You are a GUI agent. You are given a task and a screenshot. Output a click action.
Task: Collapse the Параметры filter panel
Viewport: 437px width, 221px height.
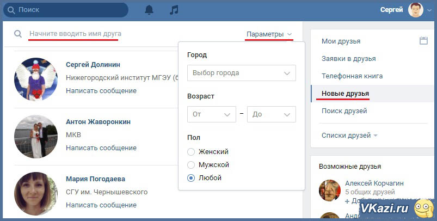[269, 34]
